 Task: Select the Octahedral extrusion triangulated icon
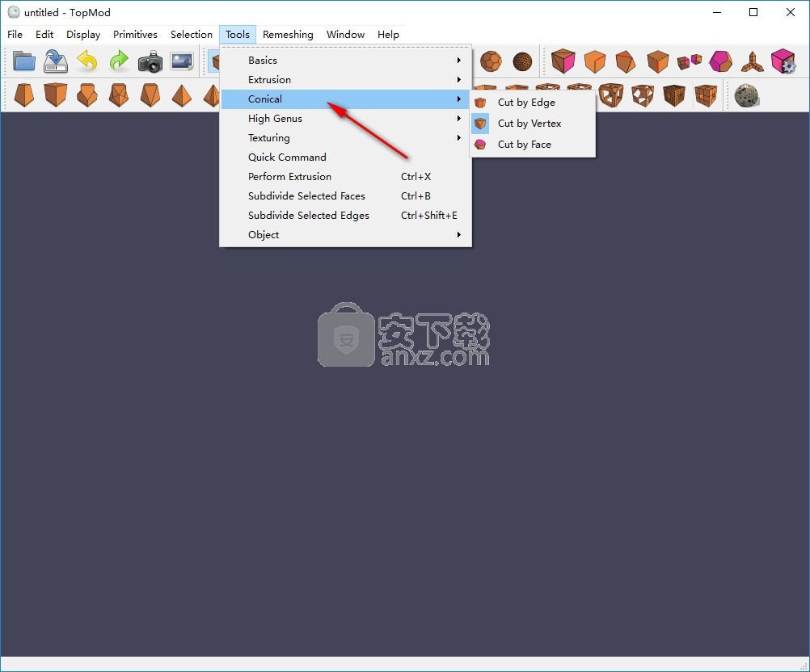point(150,95)
